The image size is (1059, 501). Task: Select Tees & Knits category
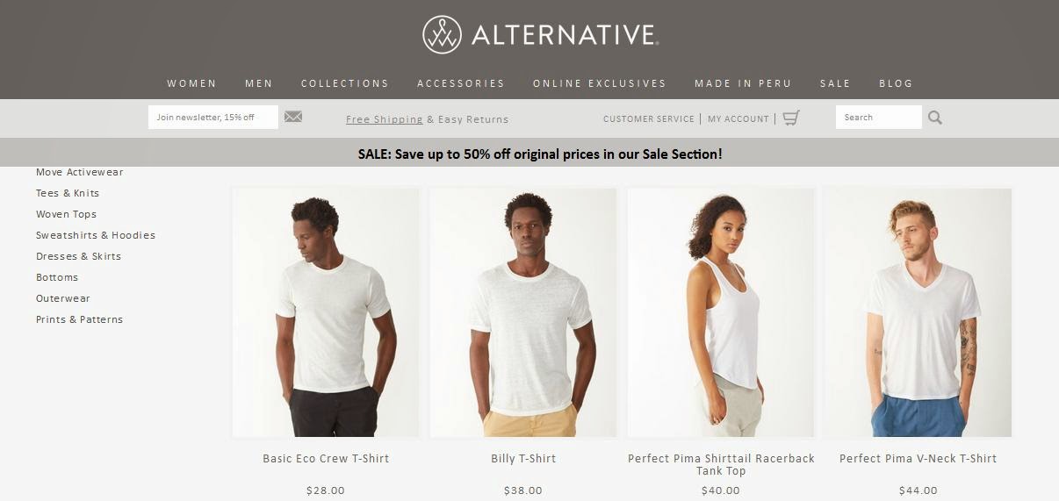click(x=68, y=193)
